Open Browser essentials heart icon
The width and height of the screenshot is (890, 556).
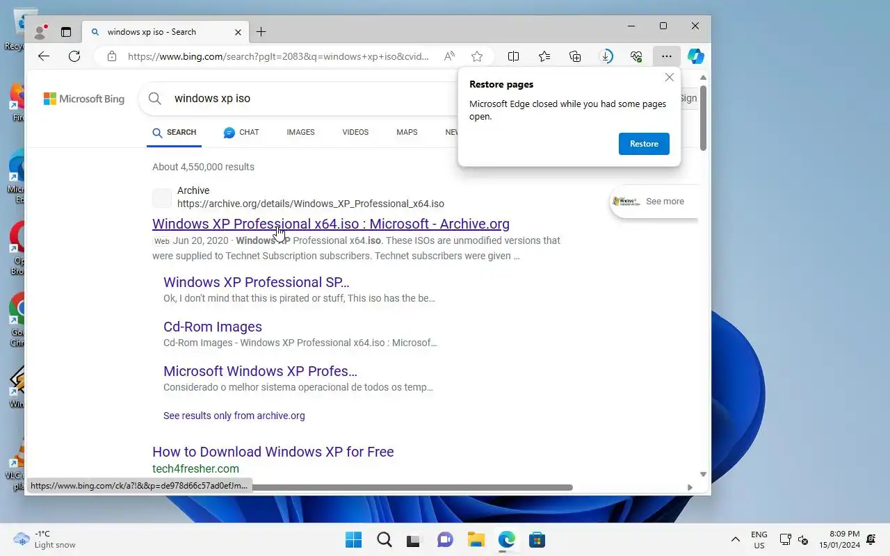point(636,56)
